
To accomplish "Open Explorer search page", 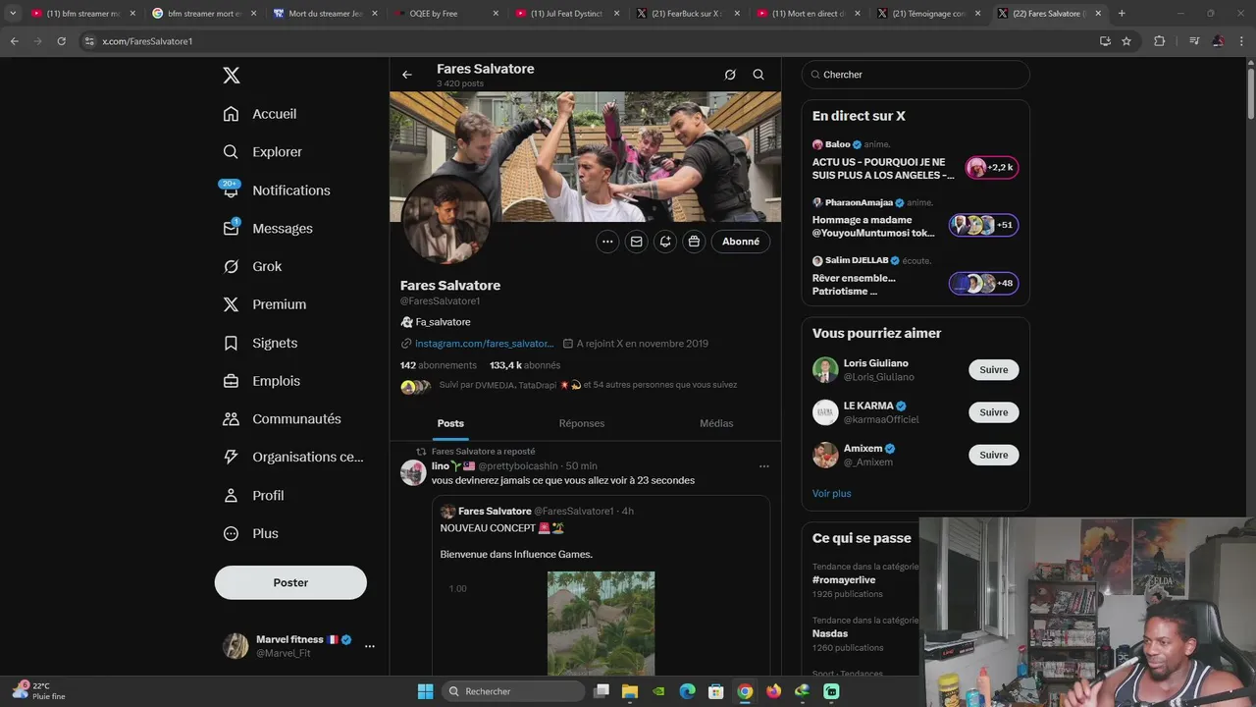I will [x=262, y=152].
